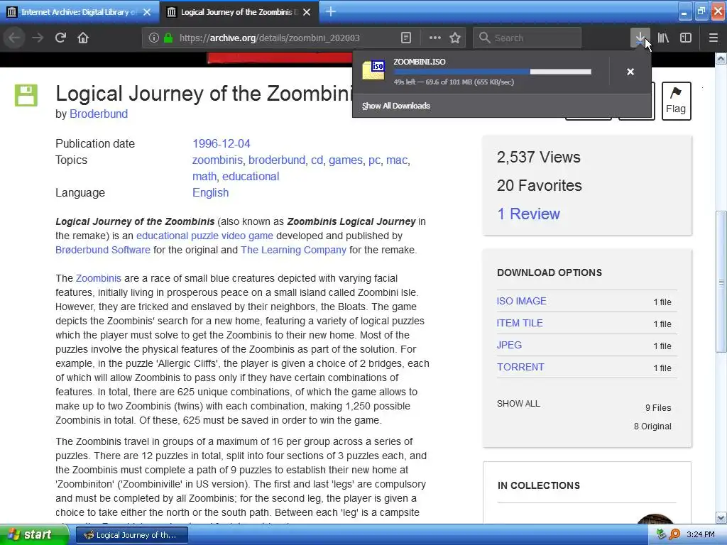The height and width of the screenshot is (545, 727).
Task: Open the Firefox hamburger menu
Action: [714, 38]
